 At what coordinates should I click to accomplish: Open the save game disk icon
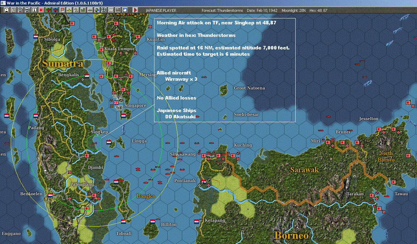click(x=6, y=10)
